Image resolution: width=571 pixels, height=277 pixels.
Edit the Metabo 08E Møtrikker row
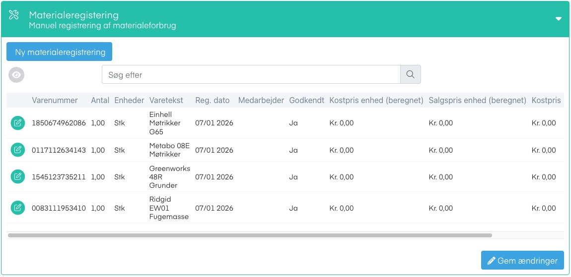pos(17,150)
